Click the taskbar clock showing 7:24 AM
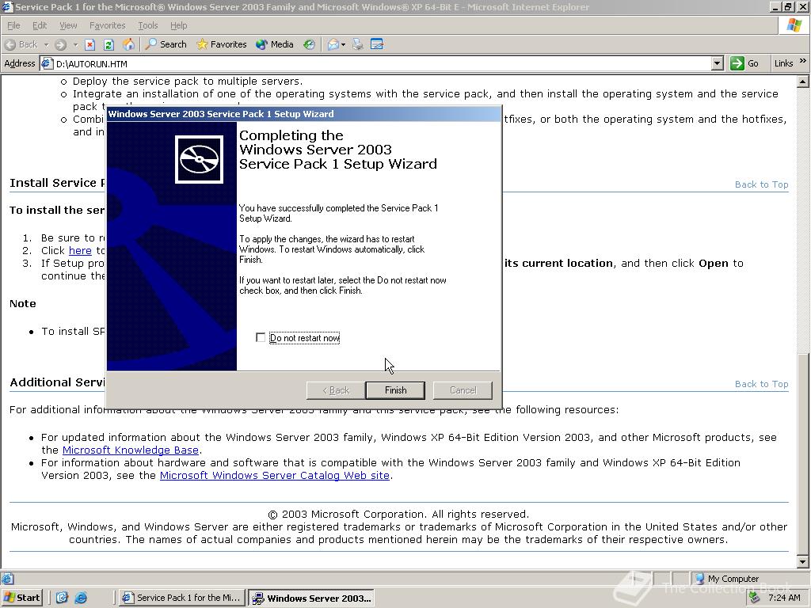 click(784, 598)
